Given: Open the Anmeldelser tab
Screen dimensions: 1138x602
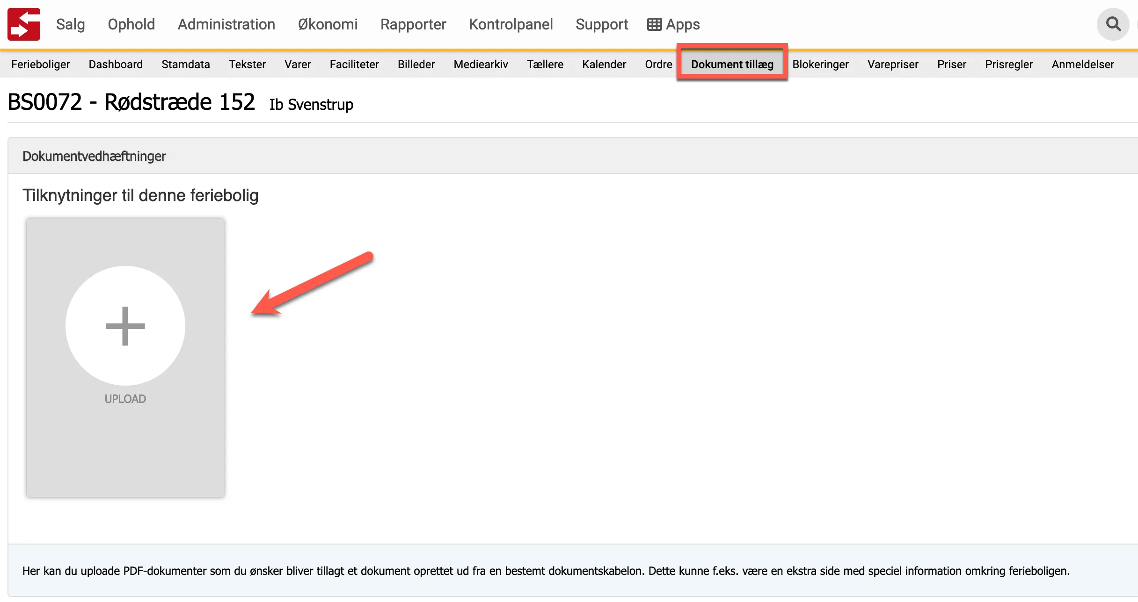Looking at the screenshot, I should 1083,64.
